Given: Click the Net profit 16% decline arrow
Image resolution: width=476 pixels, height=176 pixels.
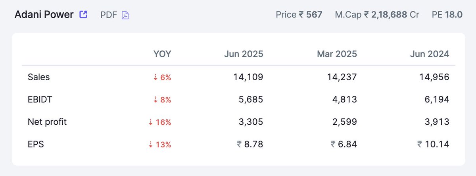Looking at the screenshot, I should coord(151,122).
